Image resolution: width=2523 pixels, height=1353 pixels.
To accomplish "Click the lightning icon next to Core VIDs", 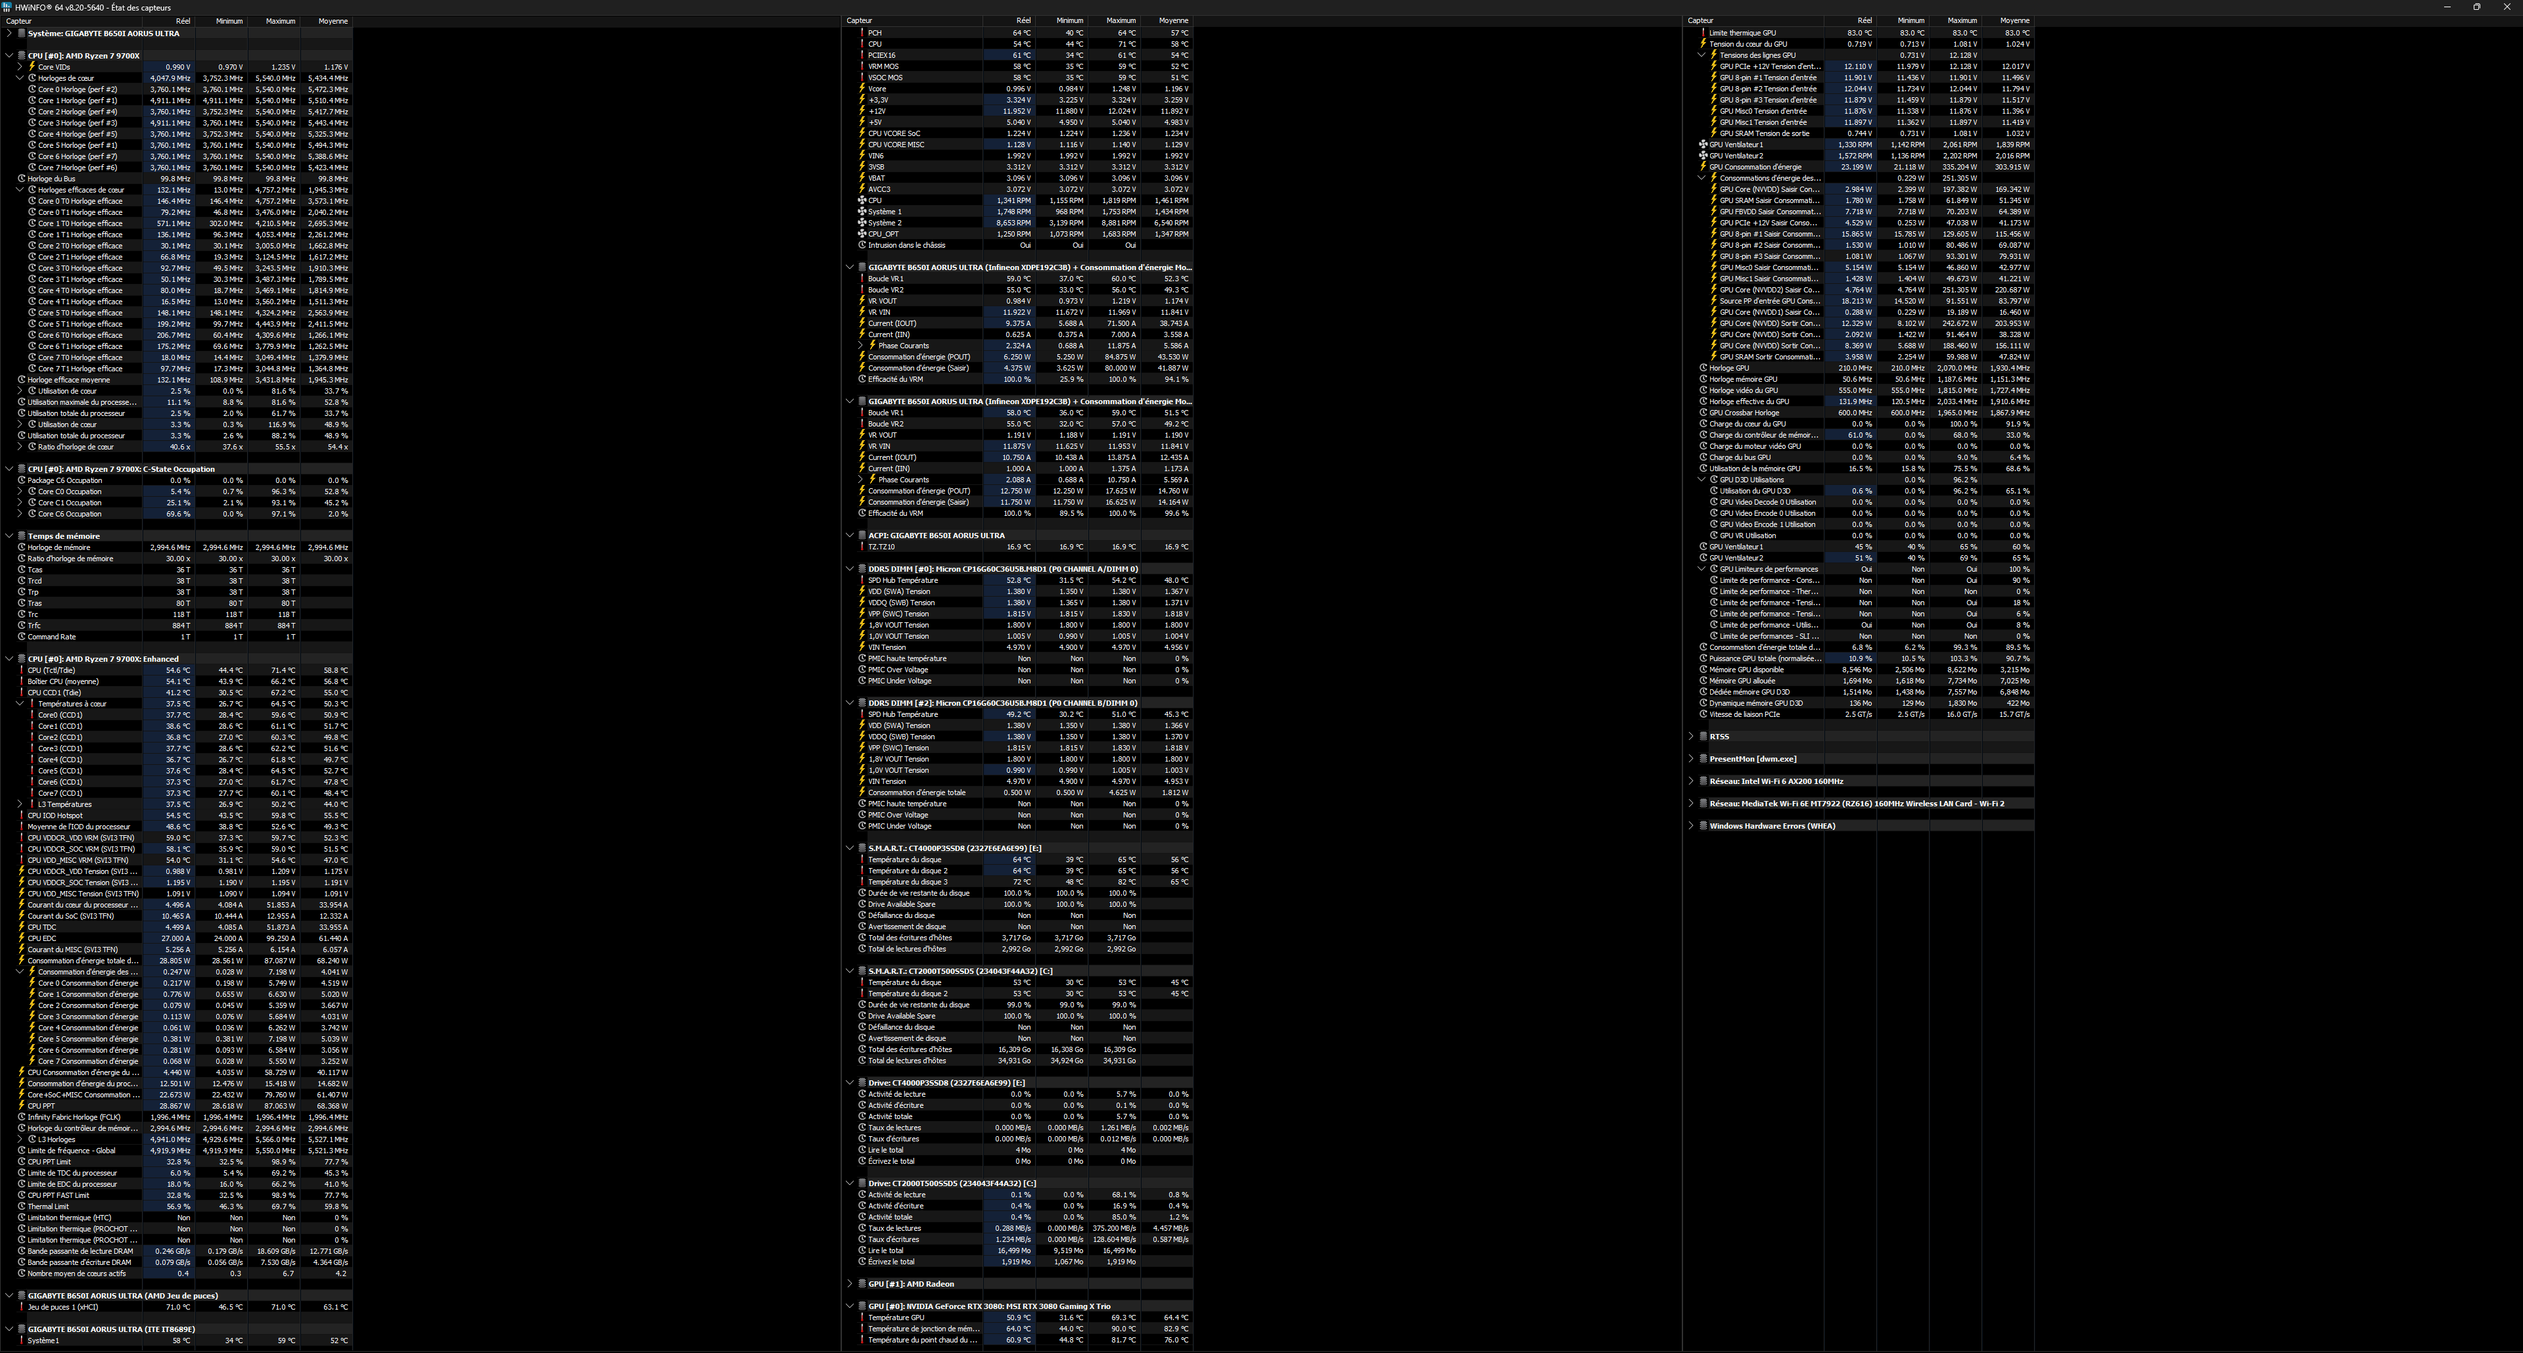I will [x=32, y=66].
